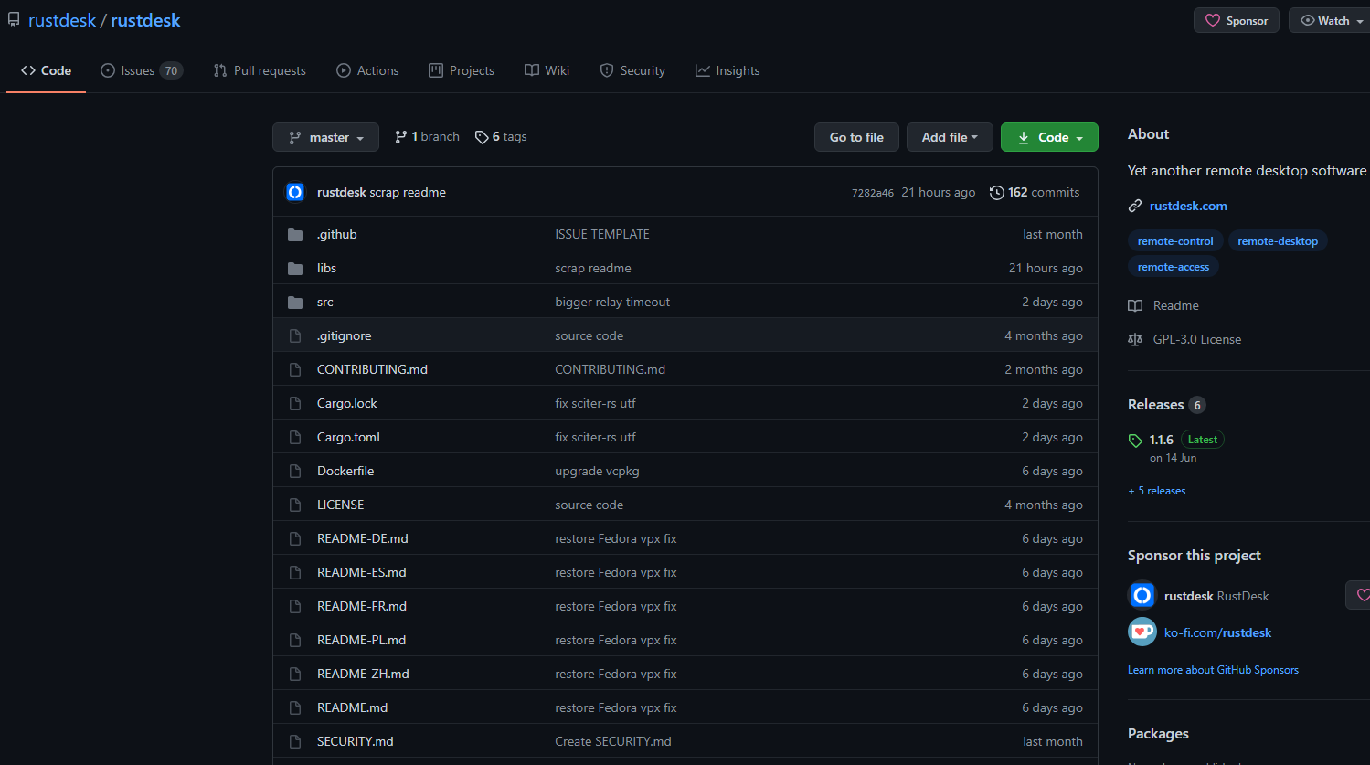Click the Dockerfile file icon
The height and width of the screenshot is (765, 1370).
pos(295,472)
